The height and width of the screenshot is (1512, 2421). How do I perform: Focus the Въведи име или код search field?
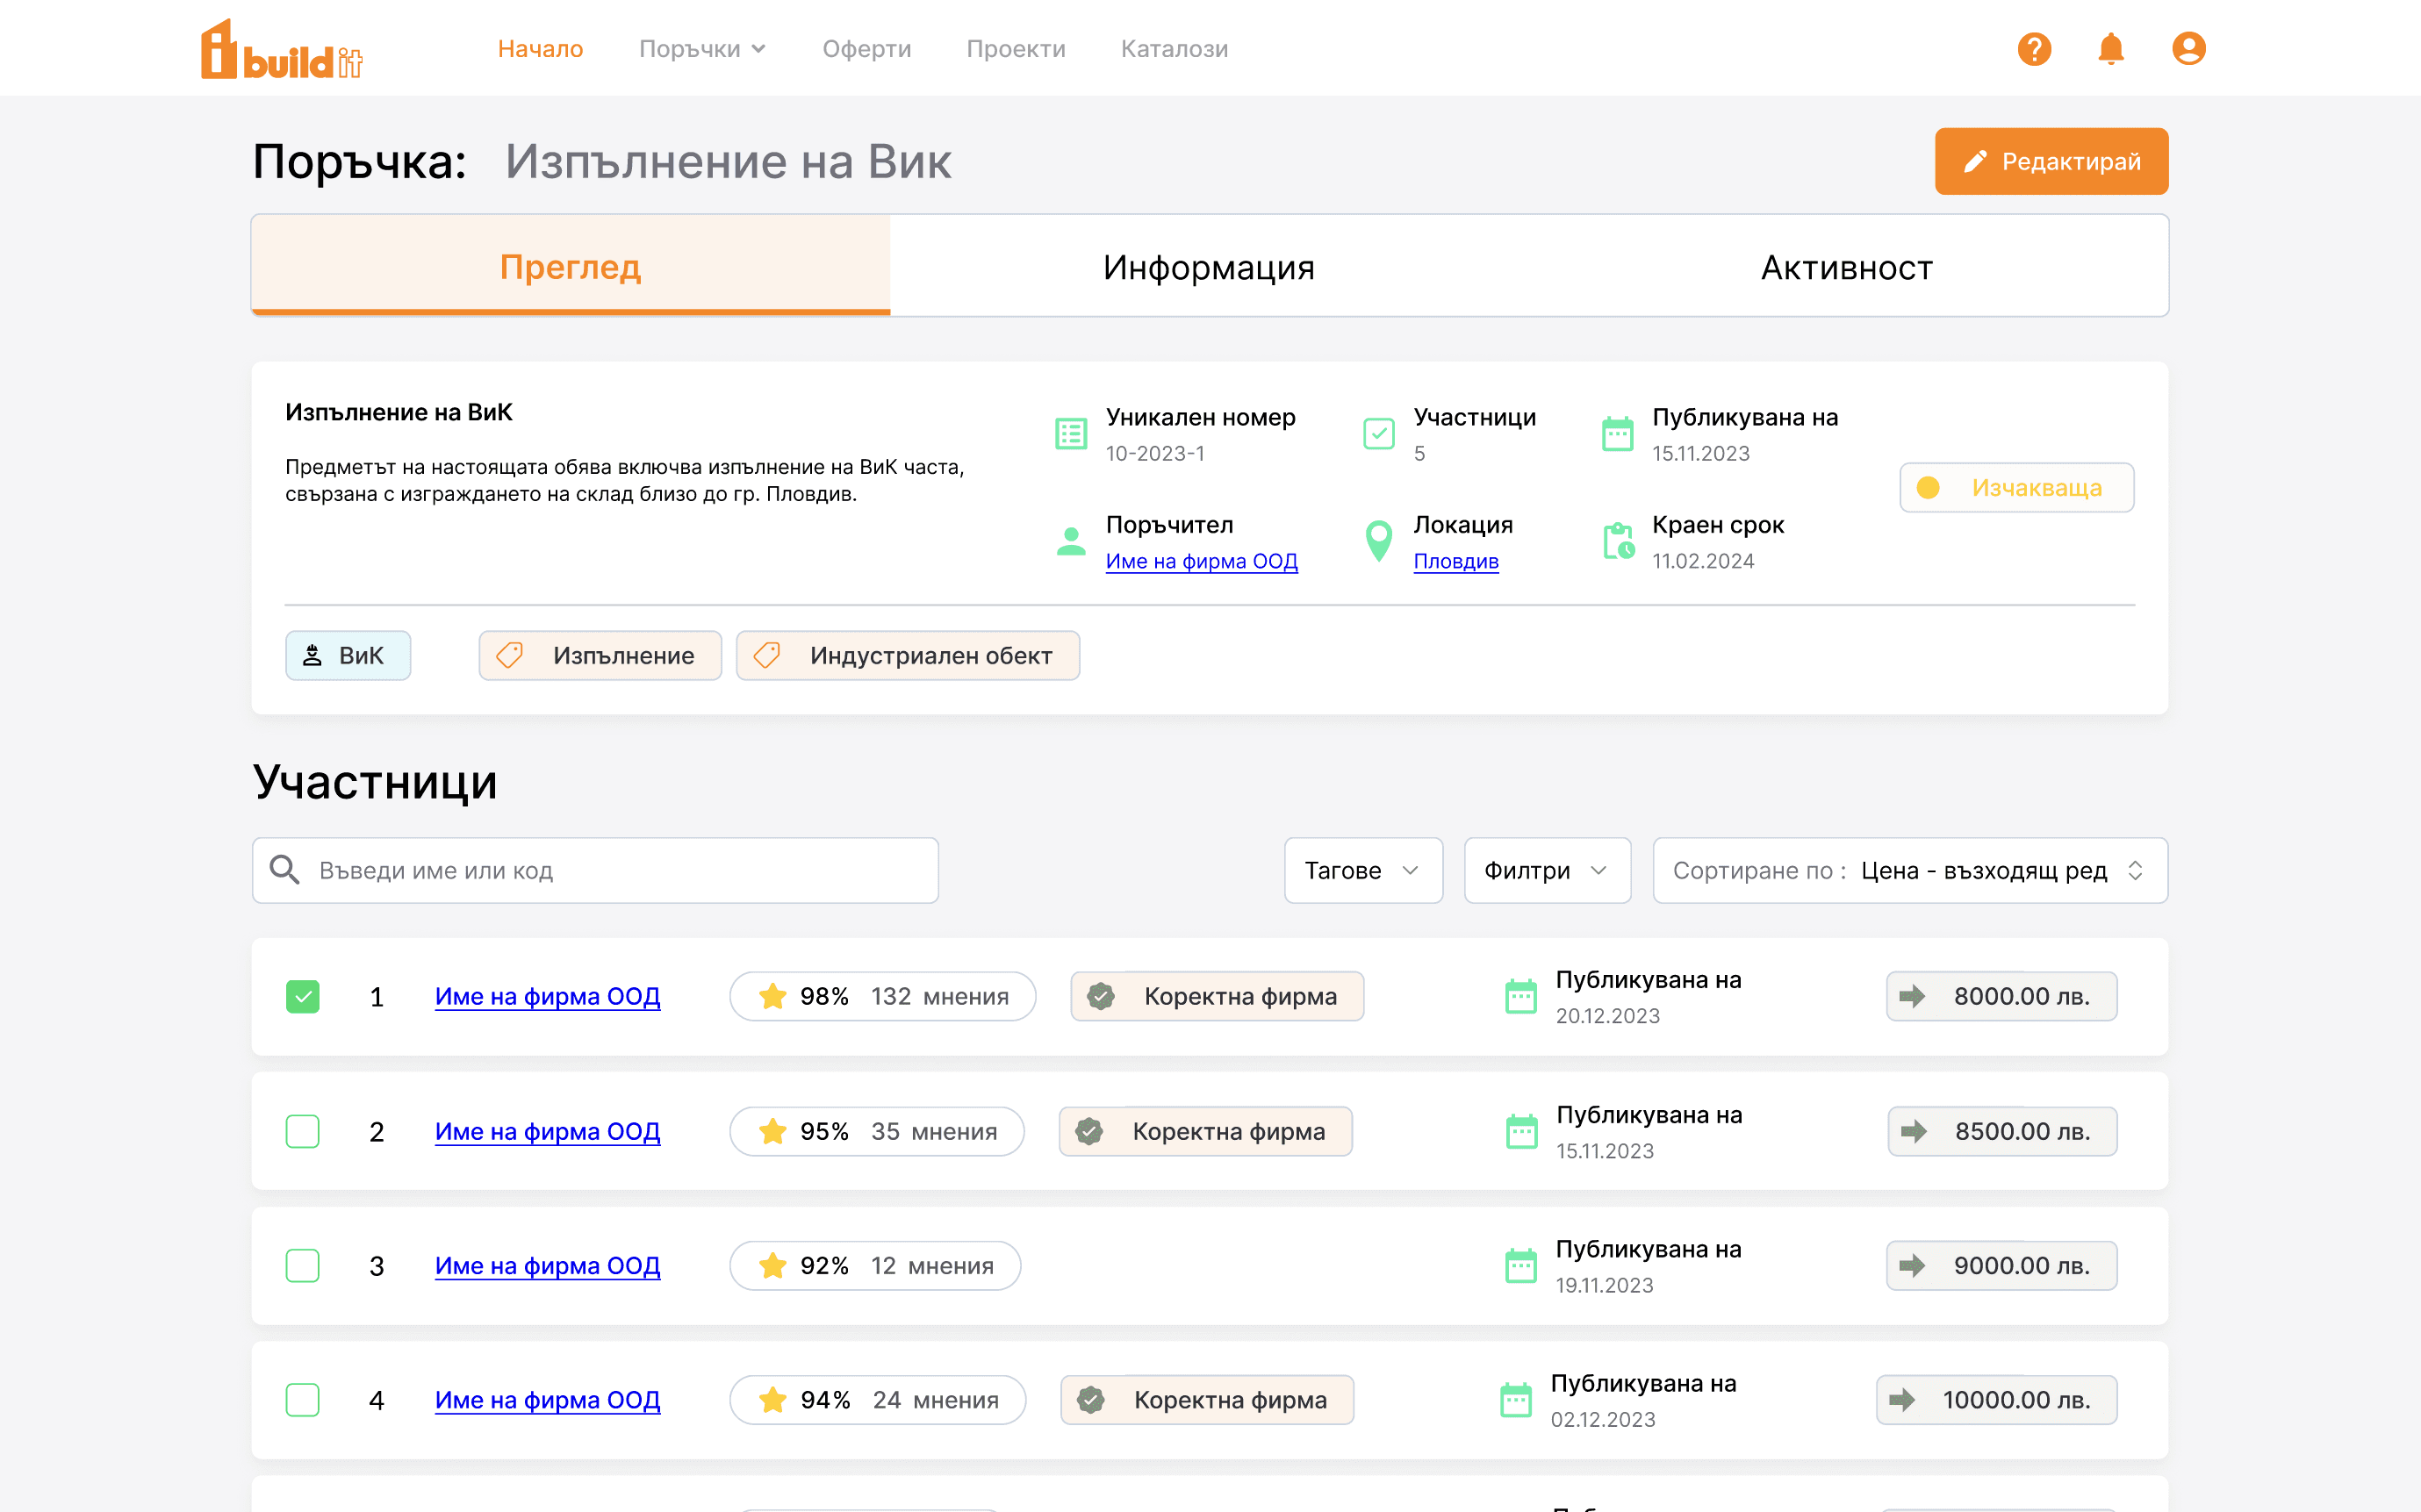click(595, 870)
